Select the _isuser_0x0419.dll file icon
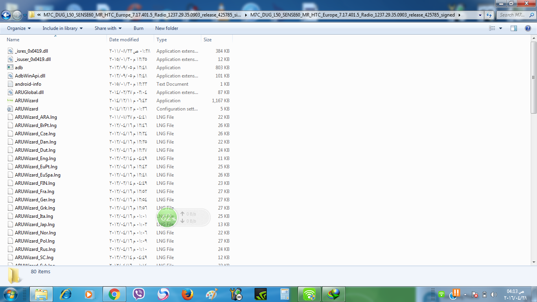This screenshot has height=302, width=537. [11, 59]
